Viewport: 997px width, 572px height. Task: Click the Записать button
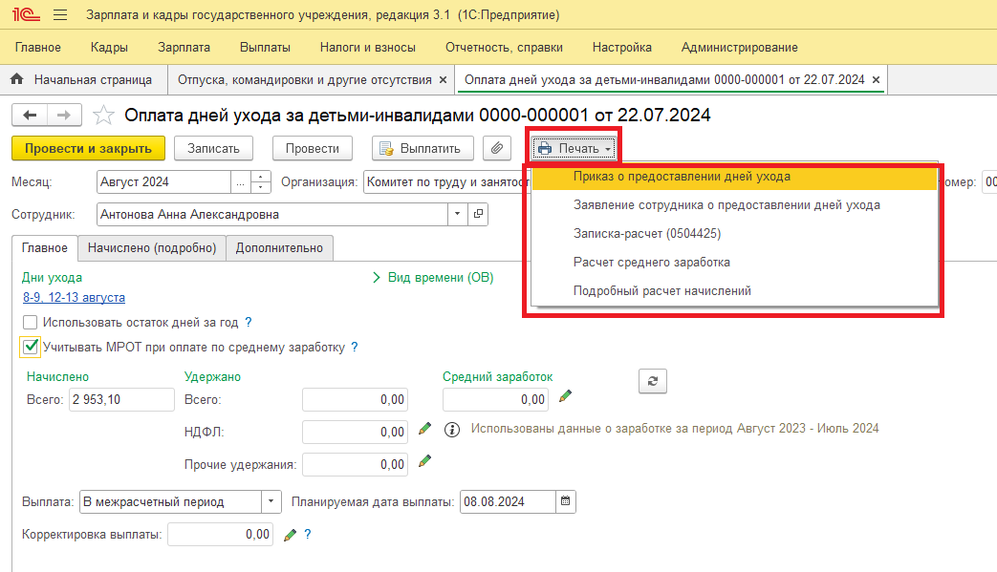coord(213,149)
